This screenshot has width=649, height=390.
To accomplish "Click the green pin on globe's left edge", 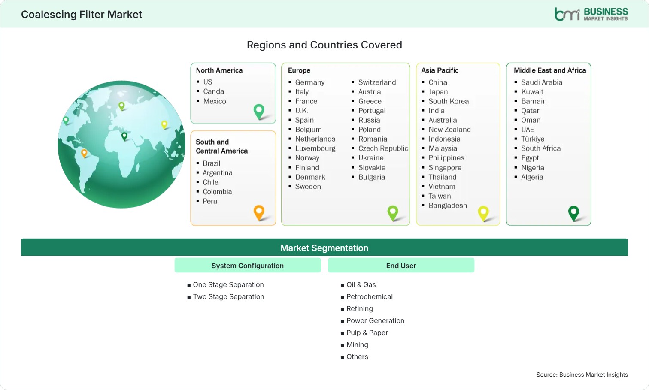I will (66, 121).
